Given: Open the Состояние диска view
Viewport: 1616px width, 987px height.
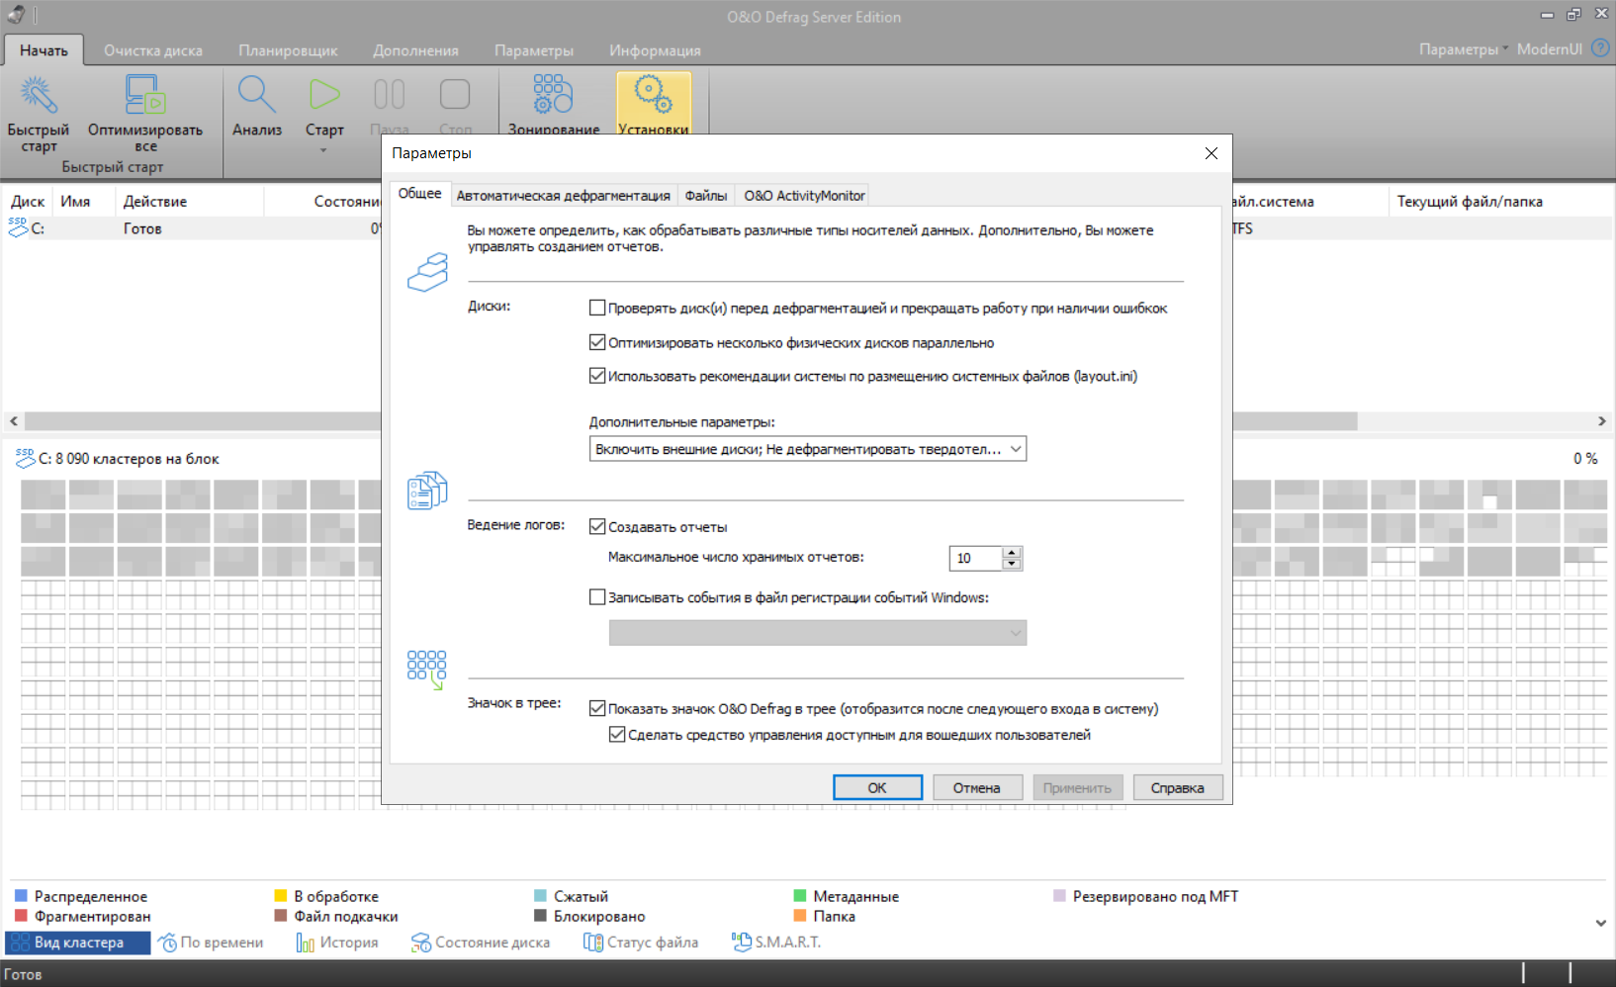Looking at the screenshot, I should coord(481,942).
